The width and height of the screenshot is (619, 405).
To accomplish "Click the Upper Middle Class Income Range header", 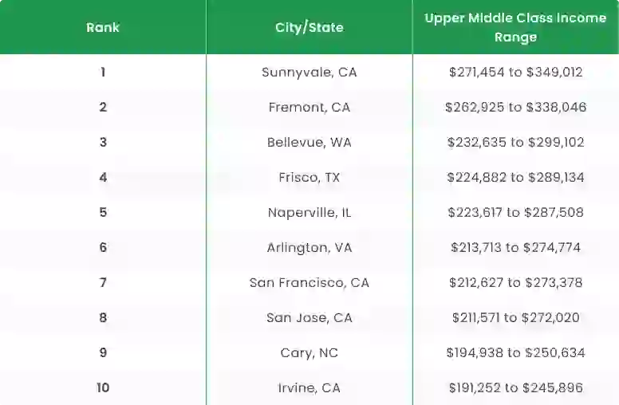I will click(x=515, y=27).
